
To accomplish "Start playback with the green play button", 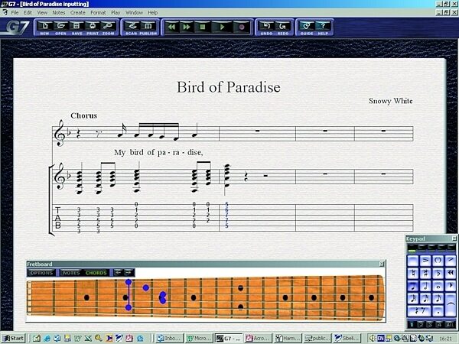I will click(x=222, y=27).
